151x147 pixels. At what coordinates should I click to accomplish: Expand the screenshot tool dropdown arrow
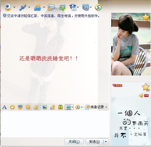(72, 107)
